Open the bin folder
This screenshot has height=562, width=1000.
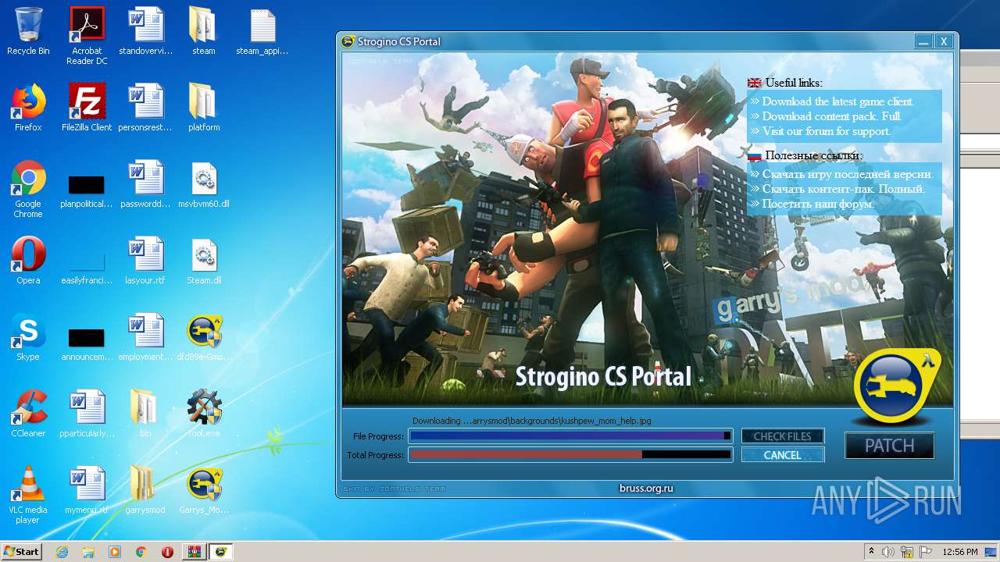pyautogui.click(x=145, y=414)
